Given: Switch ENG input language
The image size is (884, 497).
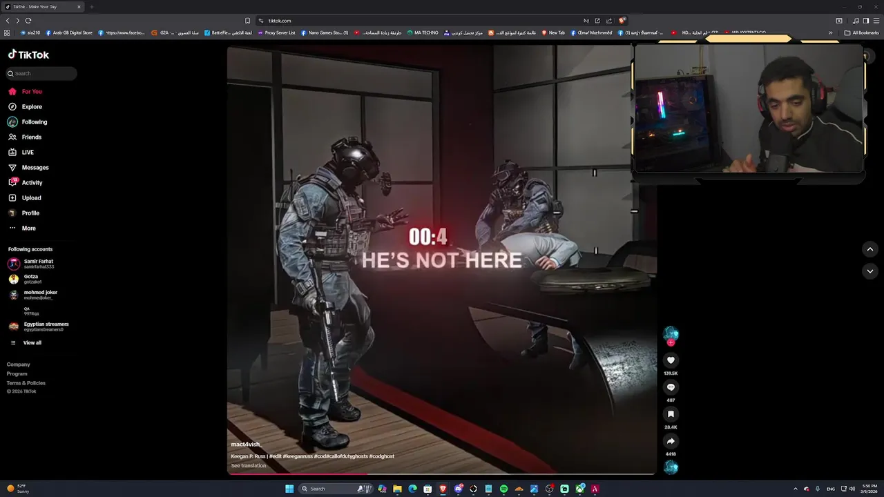Looking at the screenshot, I should click(x=830, y=489).
